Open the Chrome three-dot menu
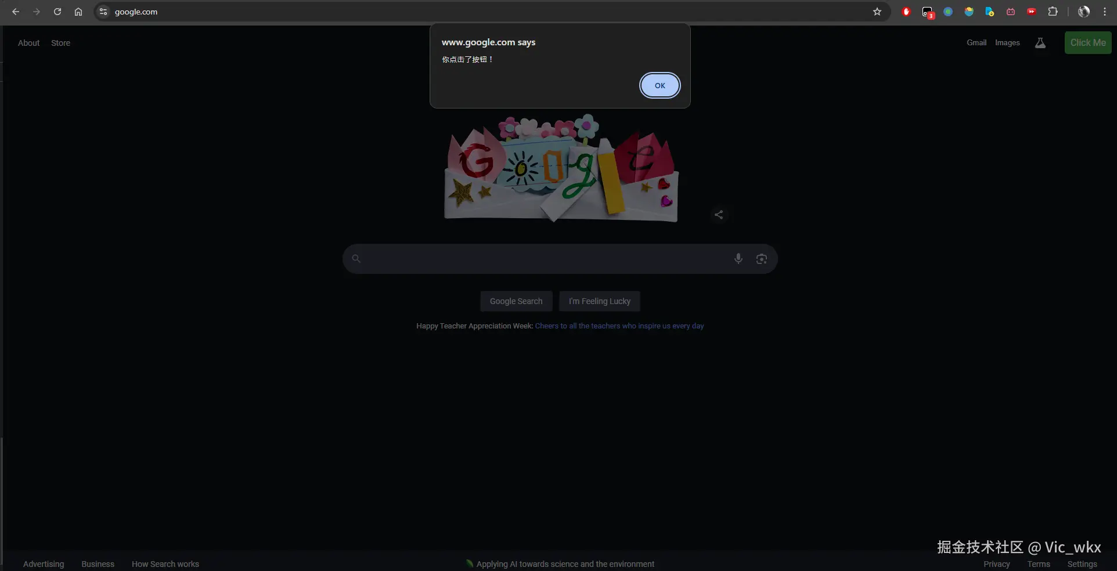 point(1105,12)
